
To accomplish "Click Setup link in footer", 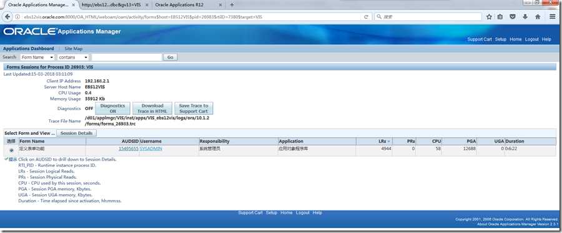I will pos(272,212).
